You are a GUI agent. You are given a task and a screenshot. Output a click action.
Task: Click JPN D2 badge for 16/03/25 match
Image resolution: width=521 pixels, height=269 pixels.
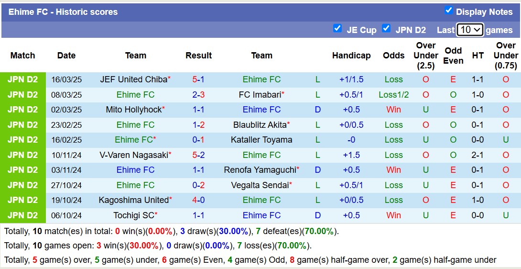(x=22, y=79)
